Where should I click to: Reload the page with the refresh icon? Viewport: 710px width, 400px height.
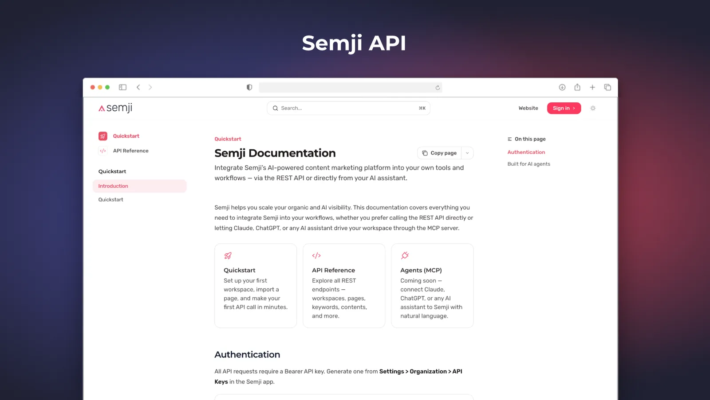438,88
